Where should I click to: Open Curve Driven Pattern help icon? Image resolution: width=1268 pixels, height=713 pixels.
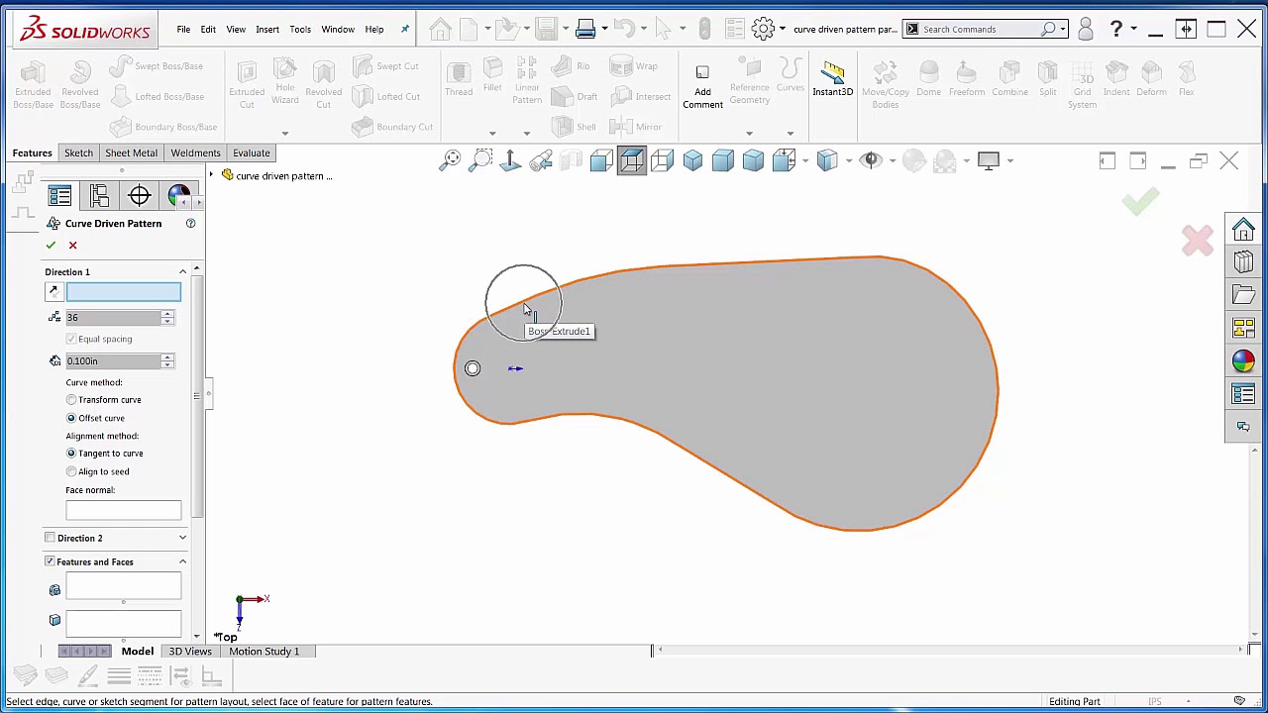coord(190,223)
